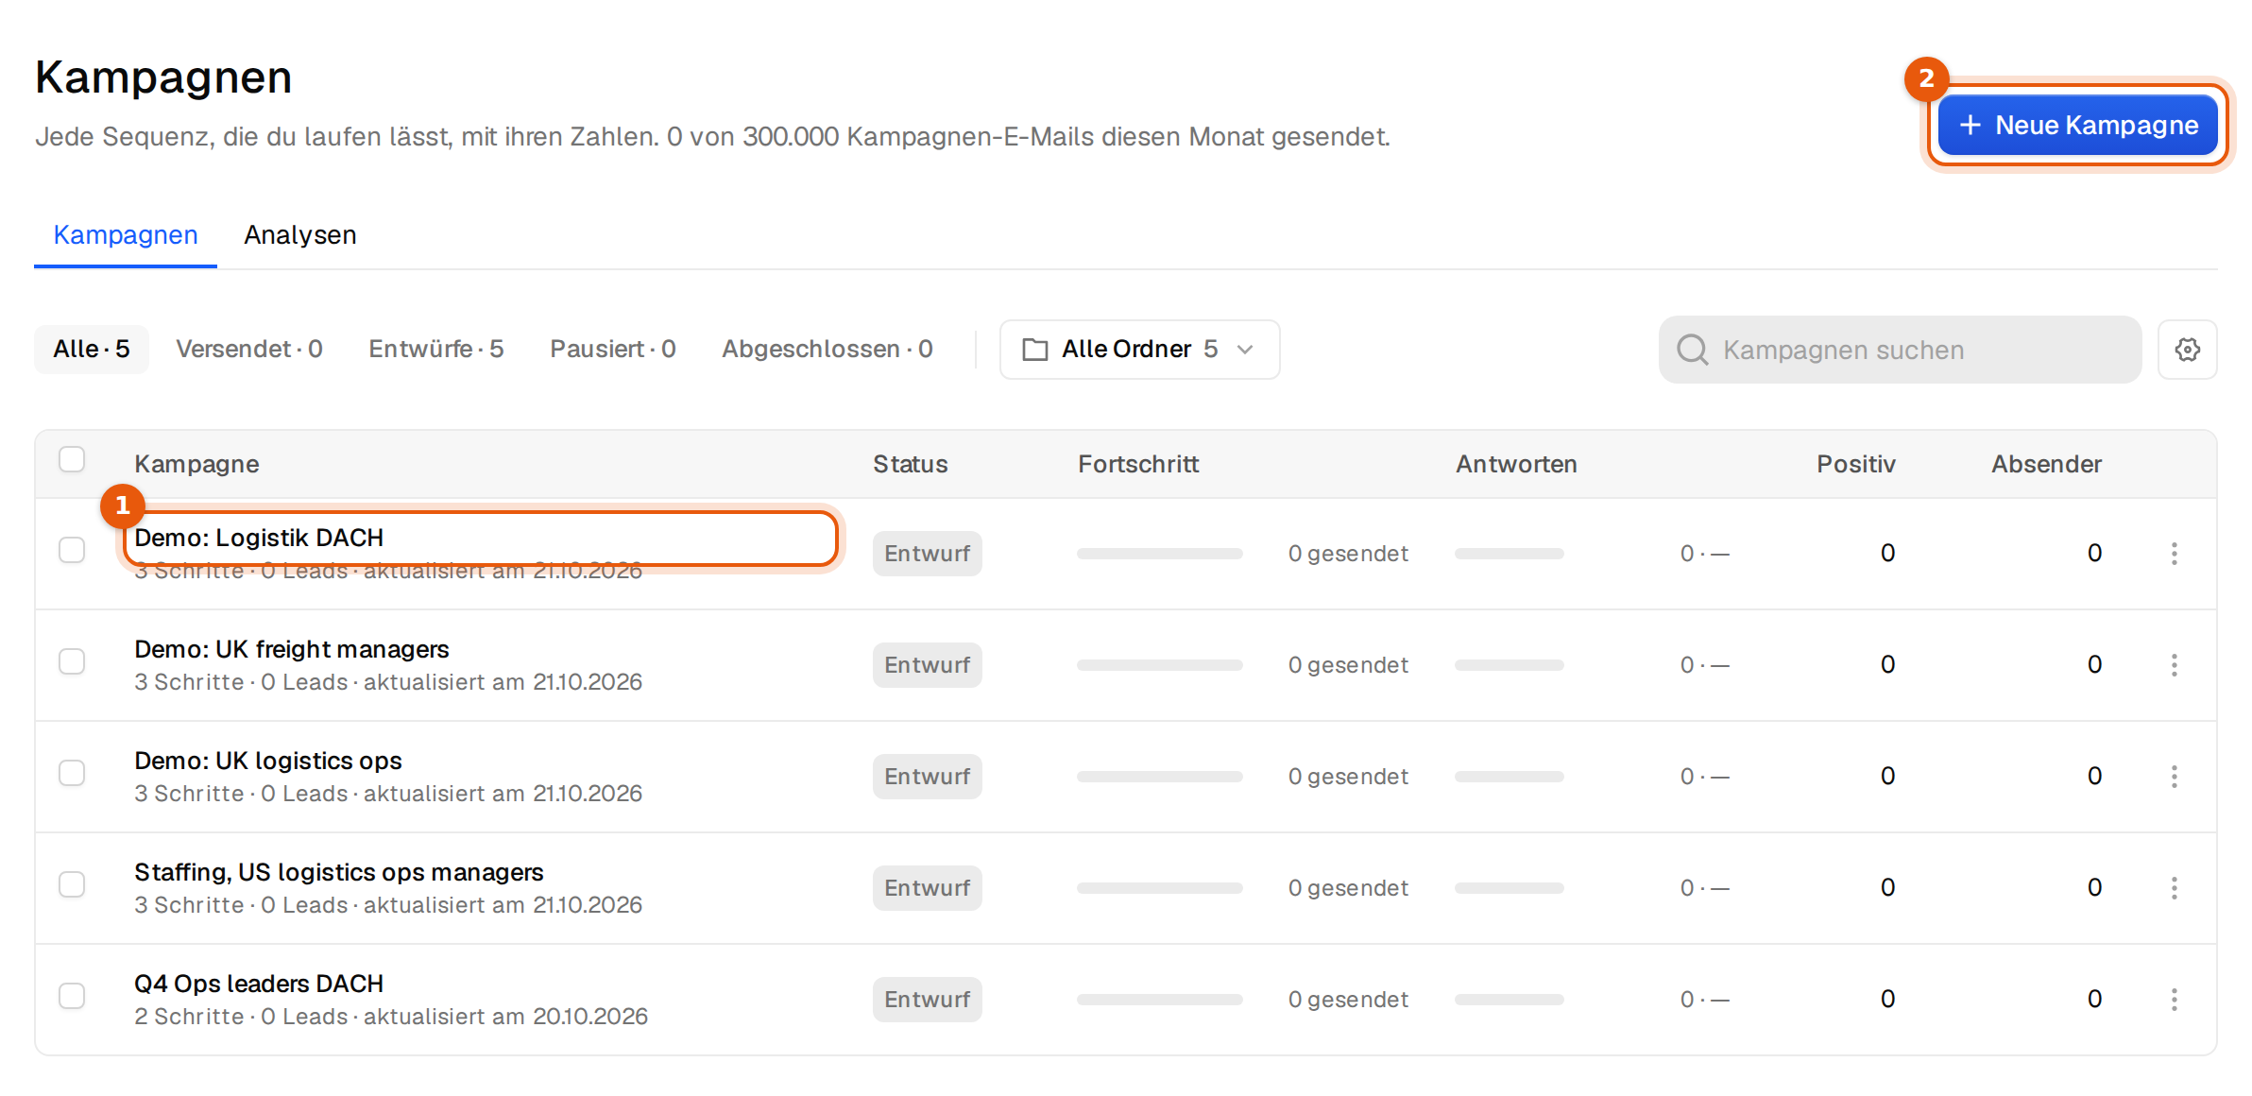Image resolution: width=2252 pixels, height=1096 pixels.
Task: Click the folder icon beside Alle Ordner
Action: (1035, 350)
